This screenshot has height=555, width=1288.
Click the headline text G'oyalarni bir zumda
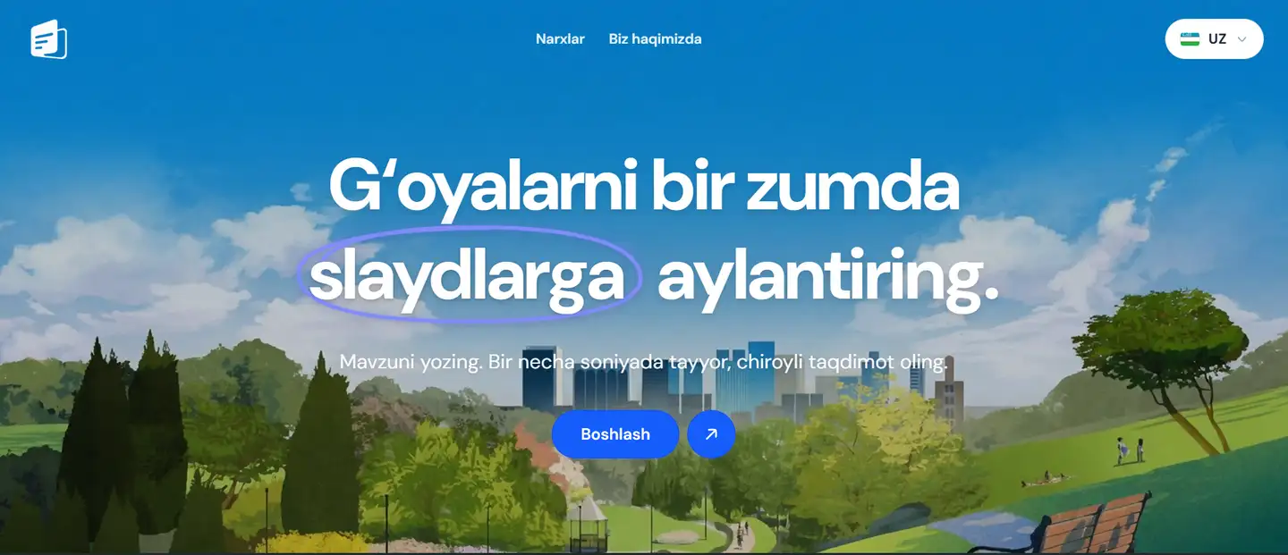(x=644, y=188)
